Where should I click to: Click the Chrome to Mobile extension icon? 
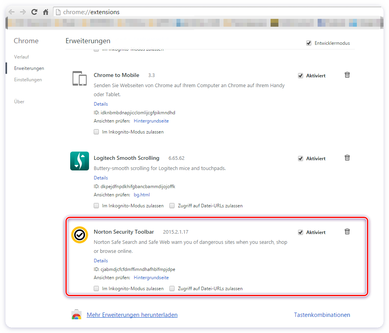[x=79, y=78]
